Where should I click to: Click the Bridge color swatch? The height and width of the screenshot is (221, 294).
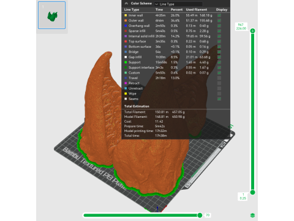point(126,52)
